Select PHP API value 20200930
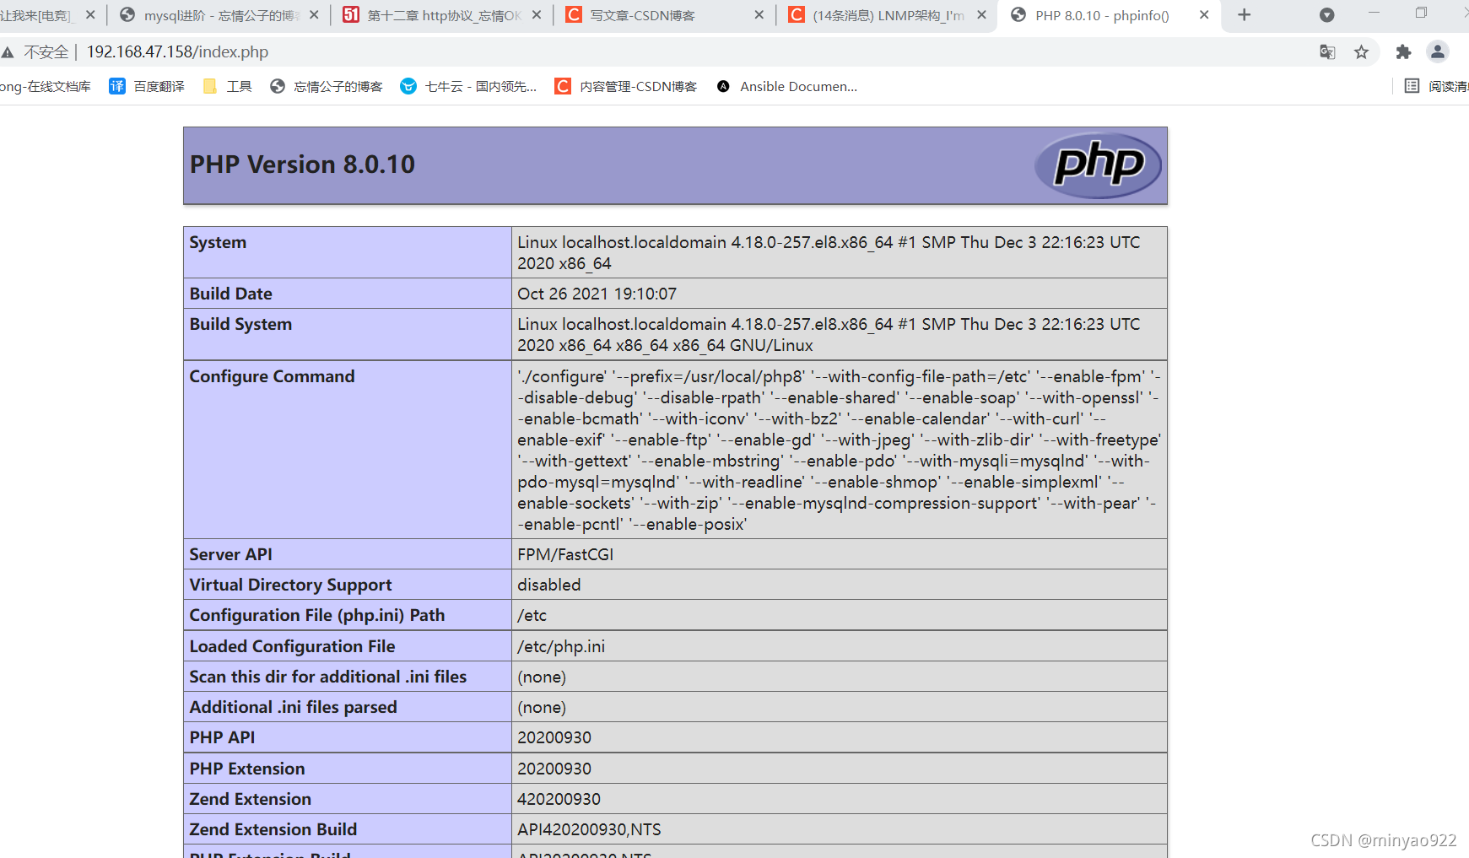This screenshot has height=858, width=1469. (554, 737)
